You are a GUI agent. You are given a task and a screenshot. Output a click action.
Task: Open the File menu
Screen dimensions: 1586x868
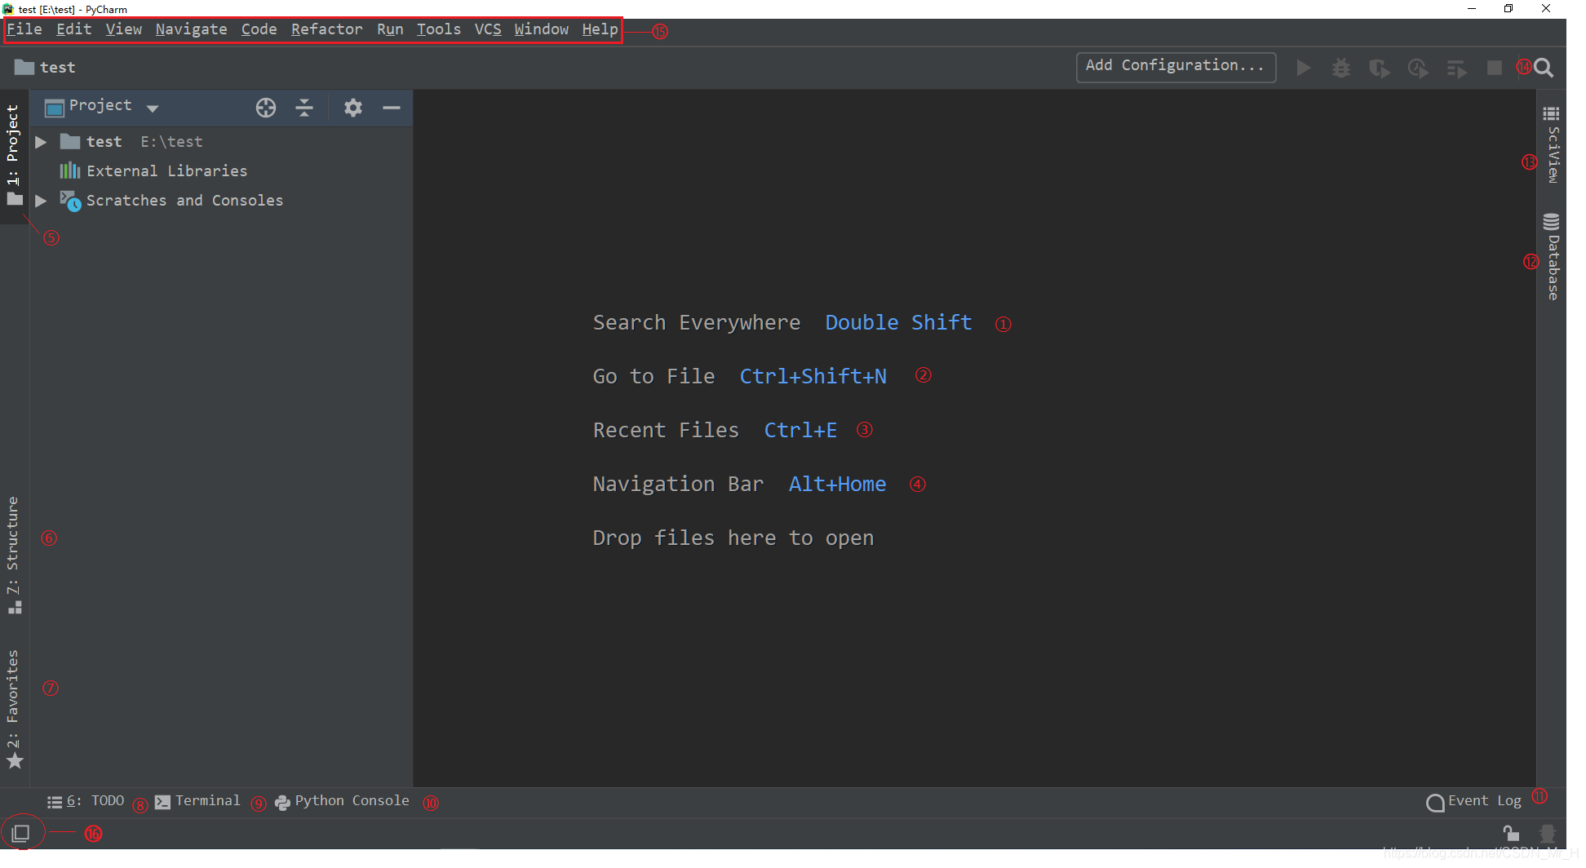pos(24,29)
